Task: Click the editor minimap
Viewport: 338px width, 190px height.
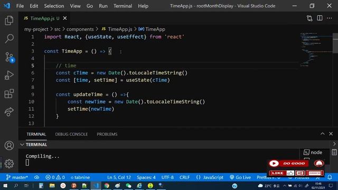Action: click(x=316, y=50)
